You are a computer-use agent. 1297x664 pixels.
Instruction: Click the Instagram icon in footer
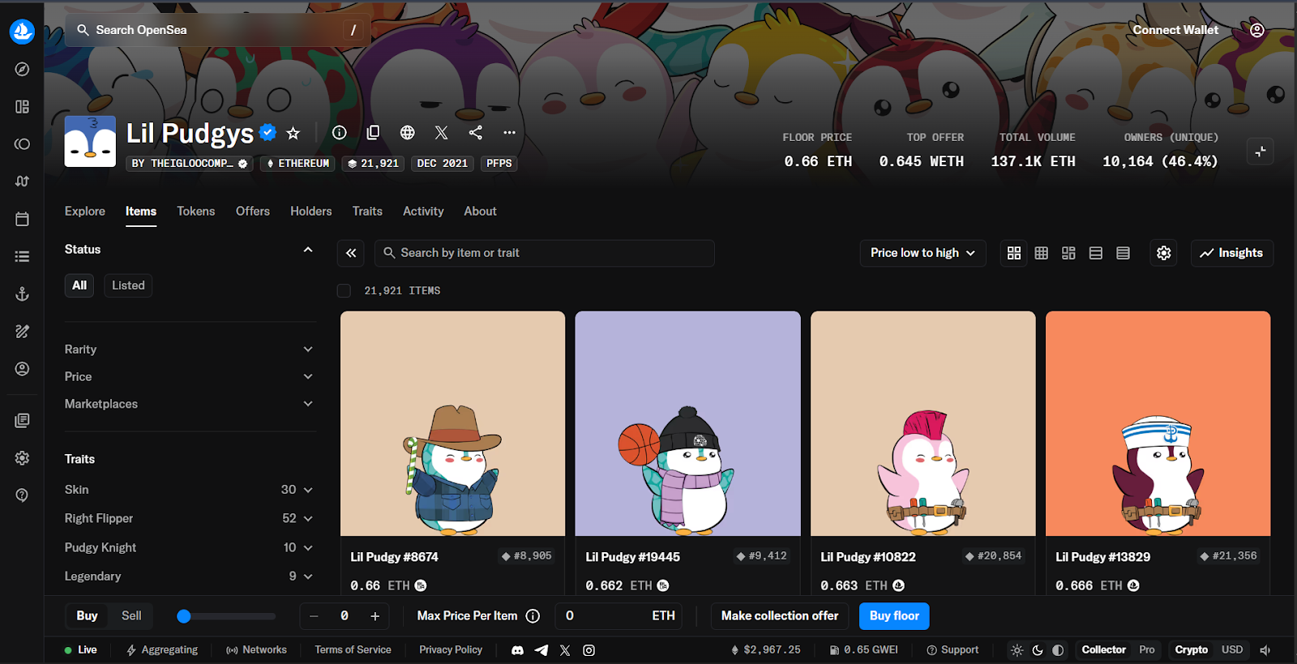[589, 650]
